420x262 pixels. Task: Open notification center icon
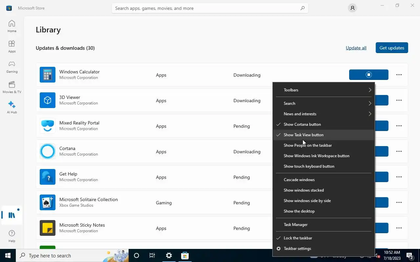pos(409,255)
